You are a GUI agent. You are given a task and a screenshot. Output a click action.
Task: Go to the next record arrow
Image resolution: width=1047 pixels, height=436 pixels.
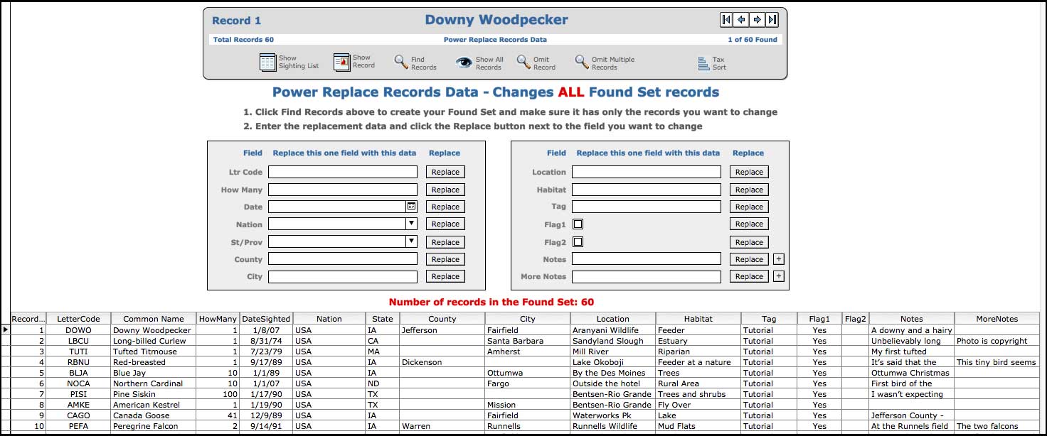tap(757, 20)
